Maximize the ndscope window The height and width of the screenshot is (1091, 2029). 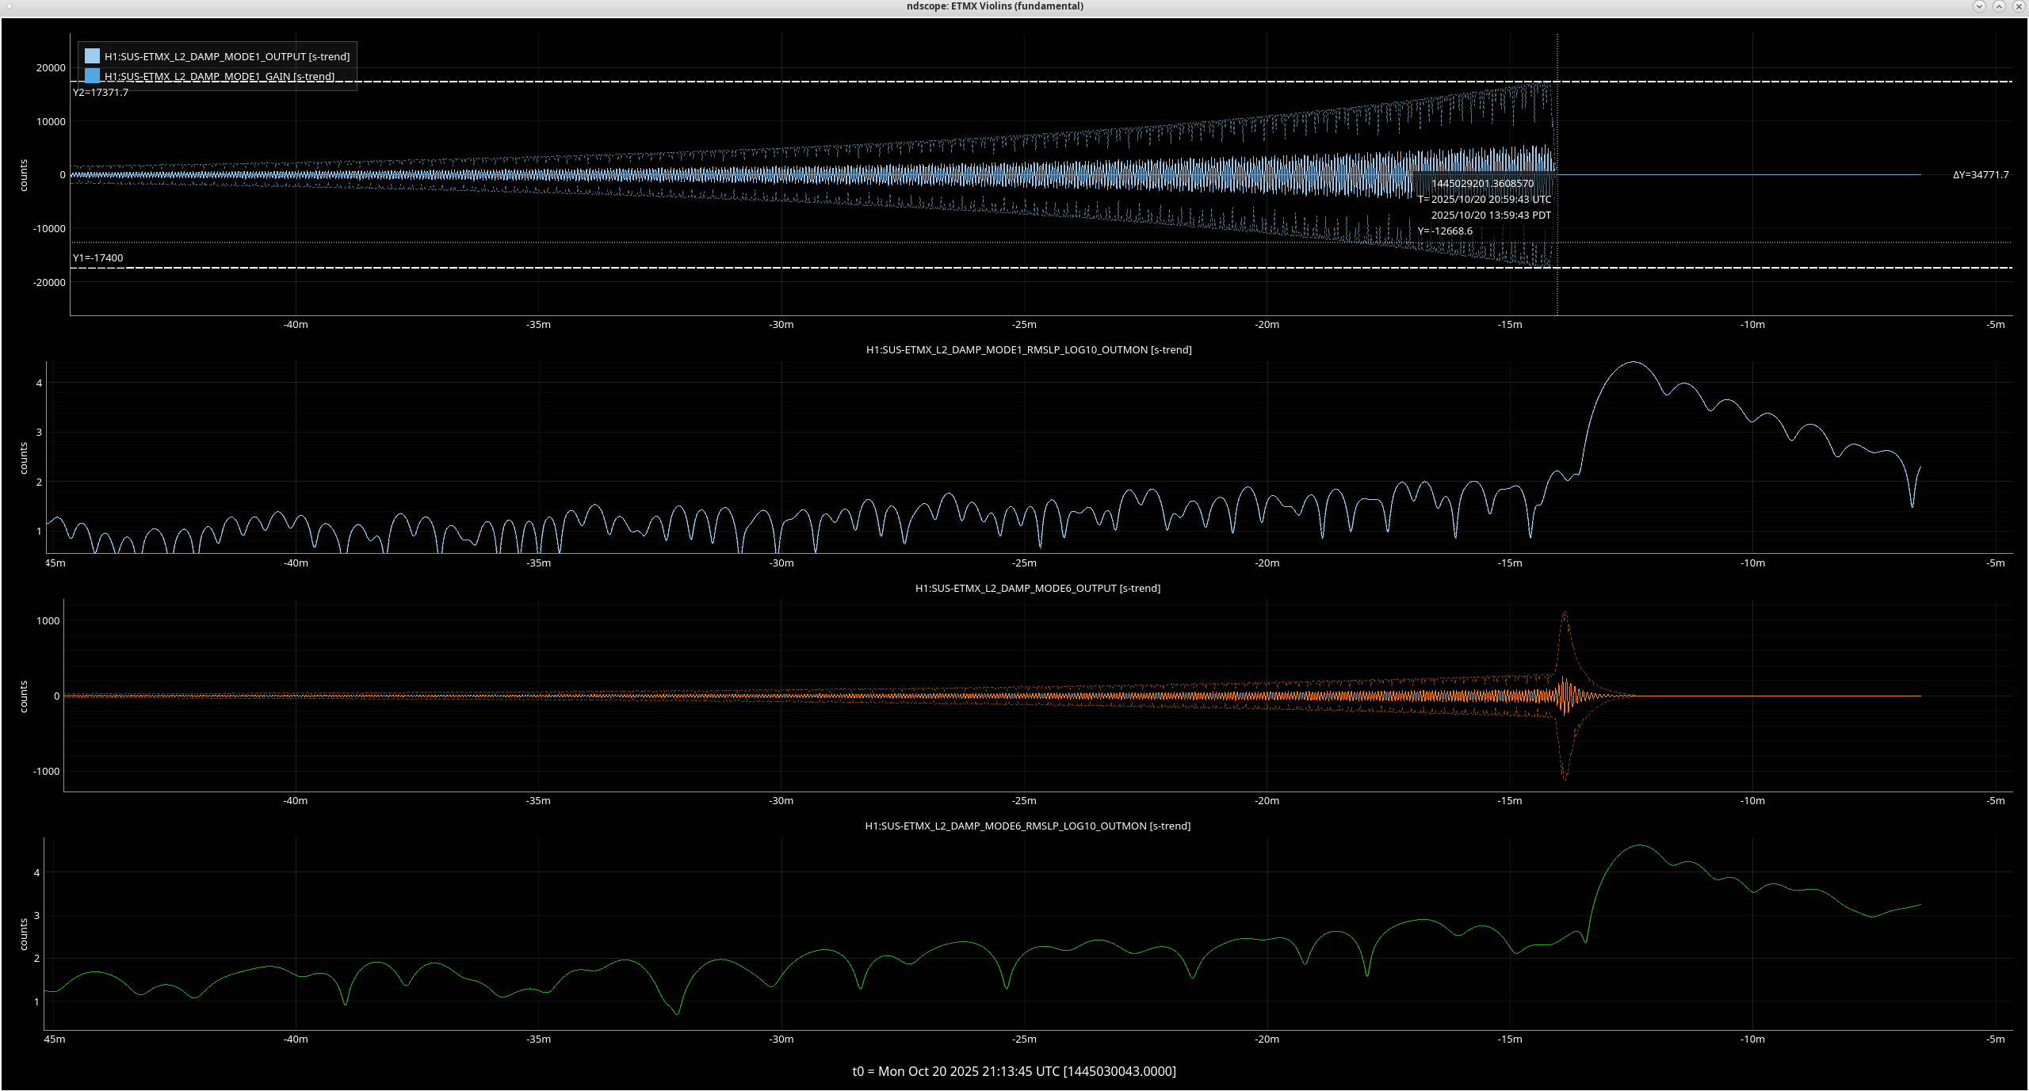[x=1999, y=6]
